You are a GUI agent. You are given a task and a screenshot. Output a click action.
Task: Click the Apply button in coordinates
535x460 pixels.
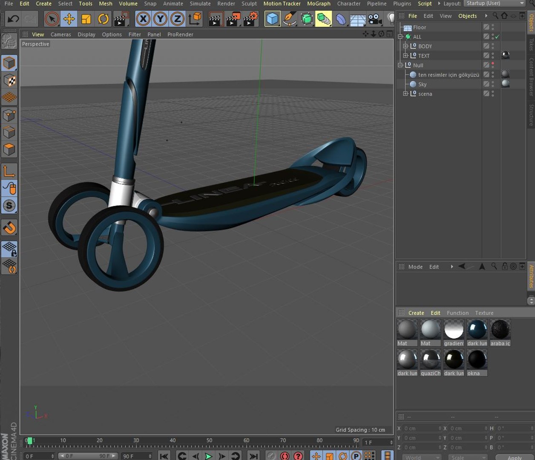(515, 458)
